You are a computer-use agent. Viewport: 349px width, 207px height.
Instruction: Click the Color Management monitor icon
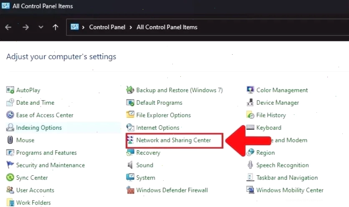tap(250, 90)
